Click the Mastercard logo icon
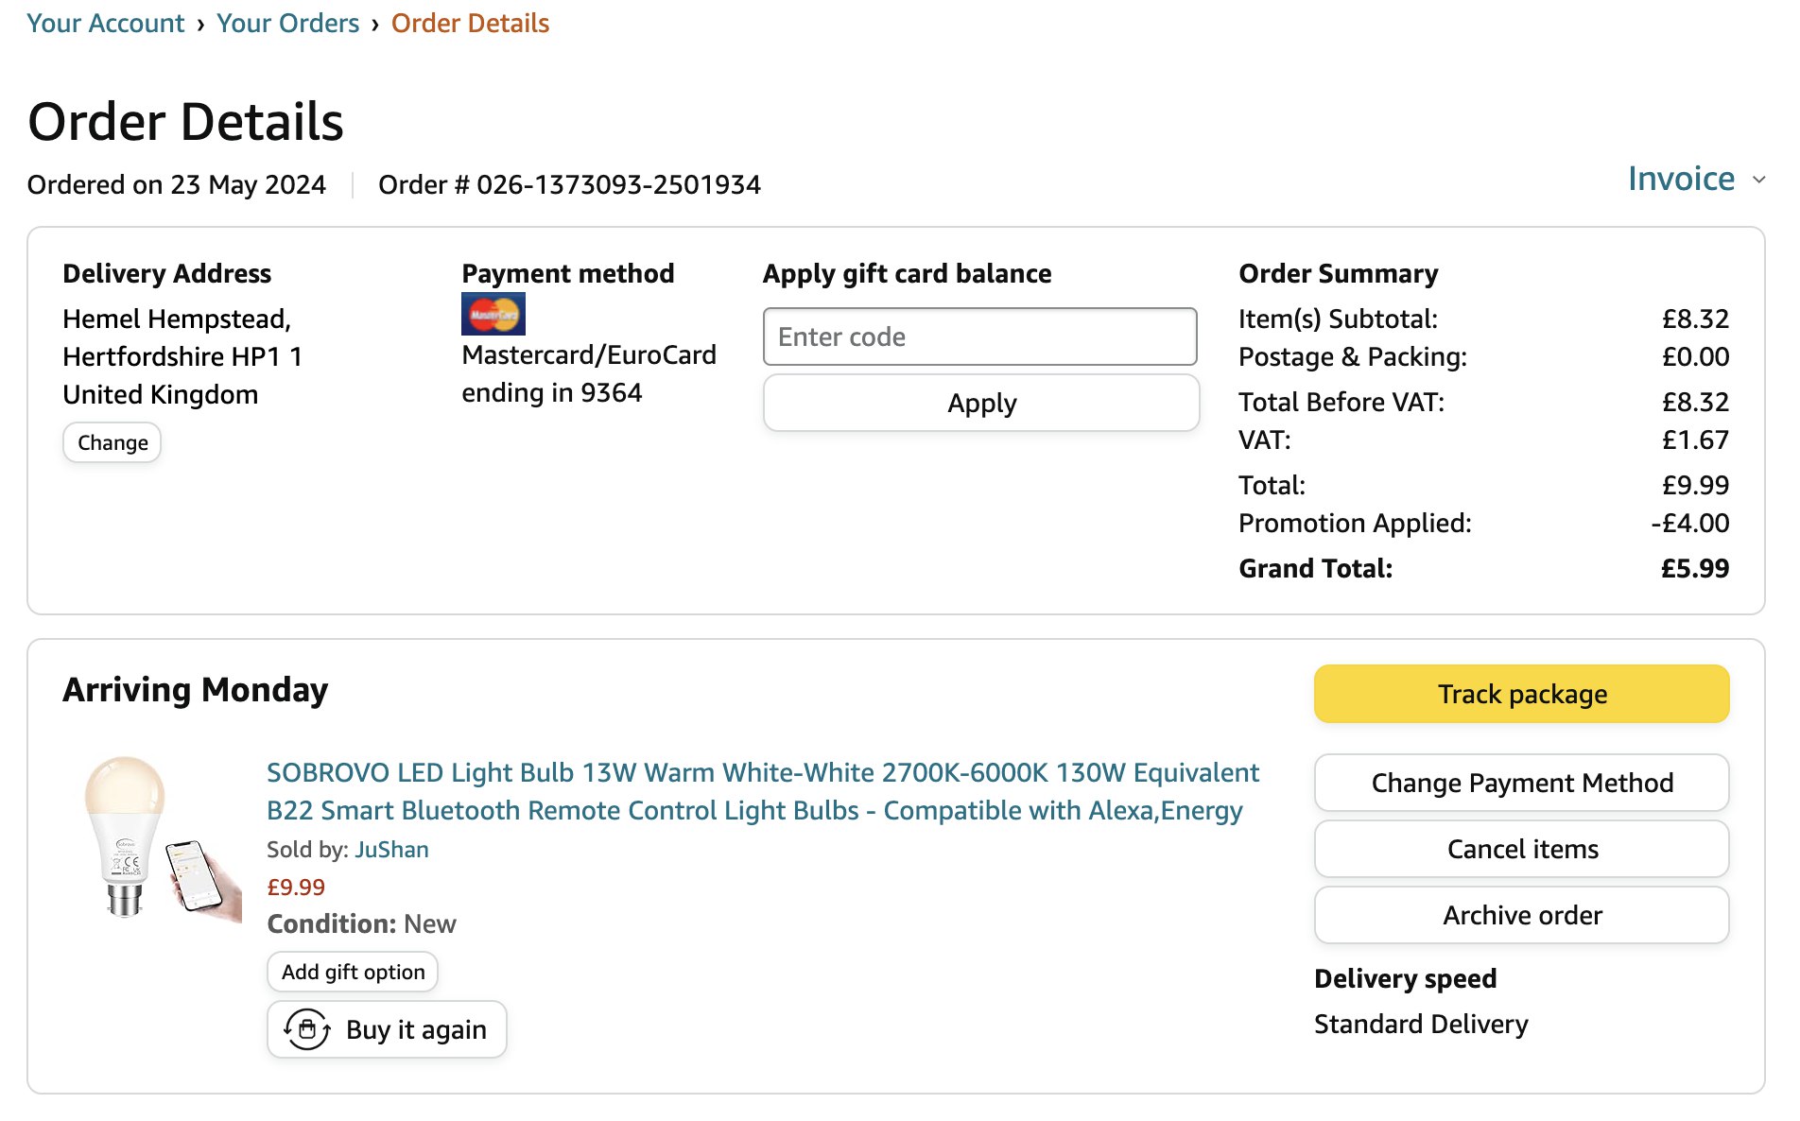 click(x=493, y=314)
